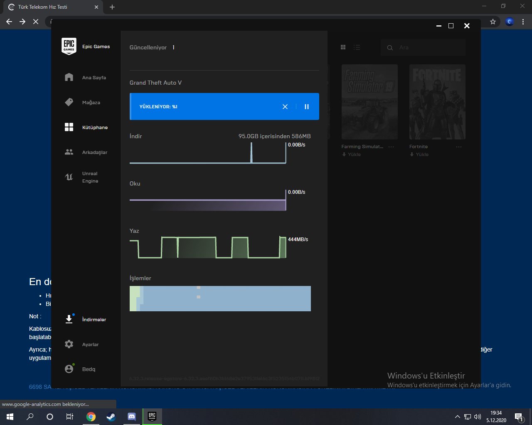Open the Bedq account profile
The width and height of the screenshot is (532, 425).
click(88, 369)
